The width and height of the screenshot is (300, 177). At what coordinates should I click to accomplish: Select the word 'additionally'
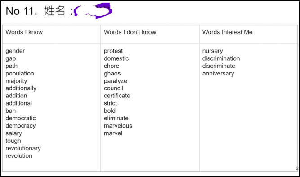click(21, 88)
